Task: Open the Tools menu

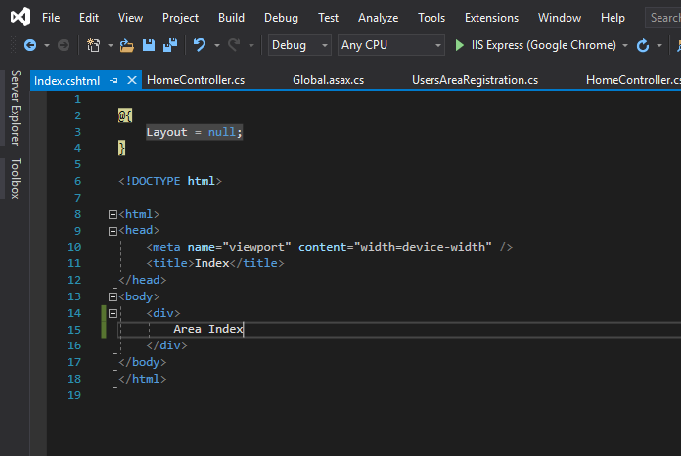Action: point(431,18)
